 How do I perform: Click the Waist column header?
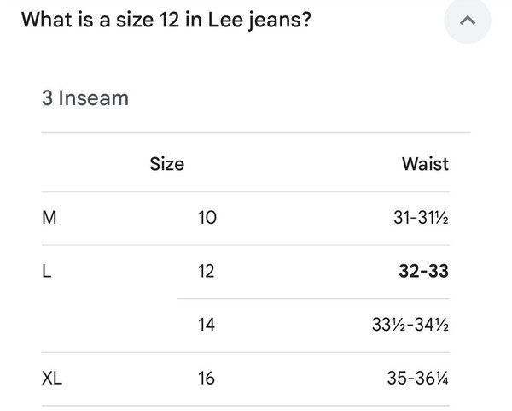(425, 164)
